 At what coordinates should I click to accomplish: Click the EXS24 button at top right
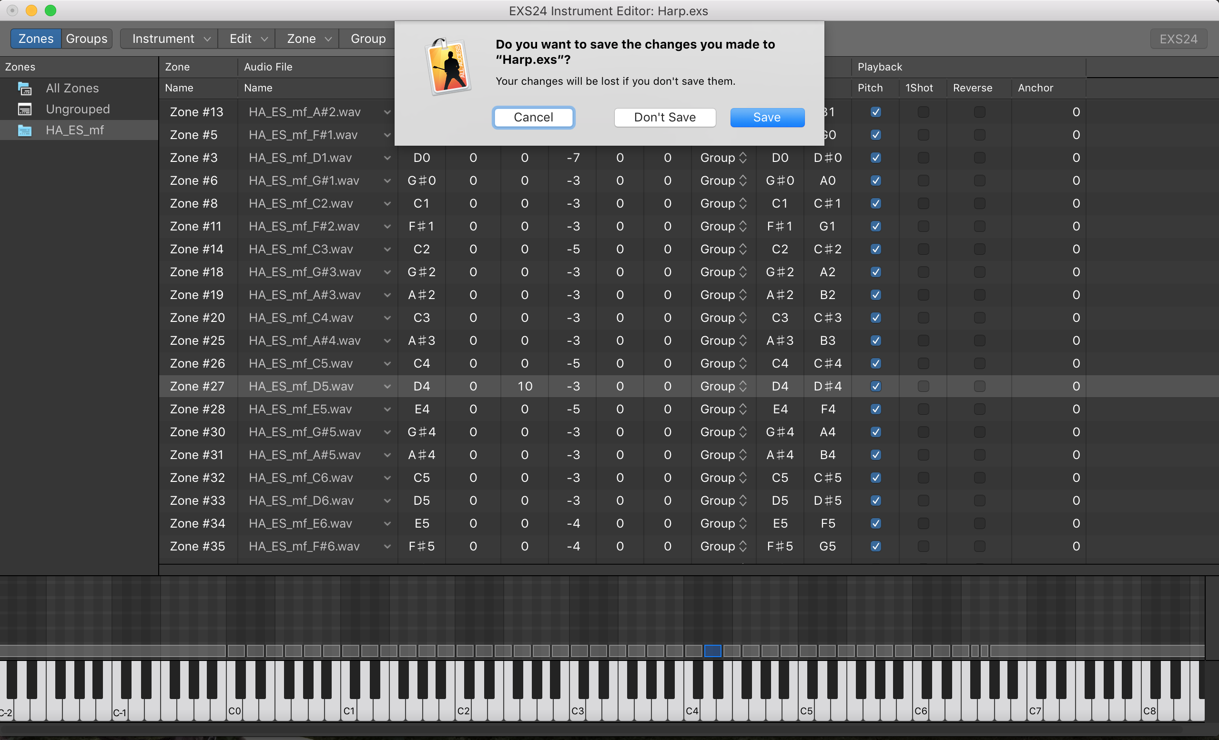pyautogui.click(x=1178, y=39)
